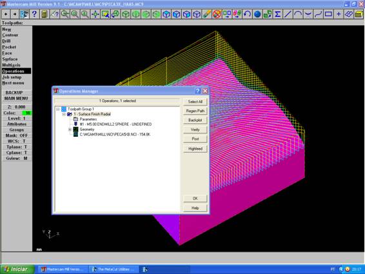
Task: Open the blue question mark Help icon
Action: click(x=34, y=14)
